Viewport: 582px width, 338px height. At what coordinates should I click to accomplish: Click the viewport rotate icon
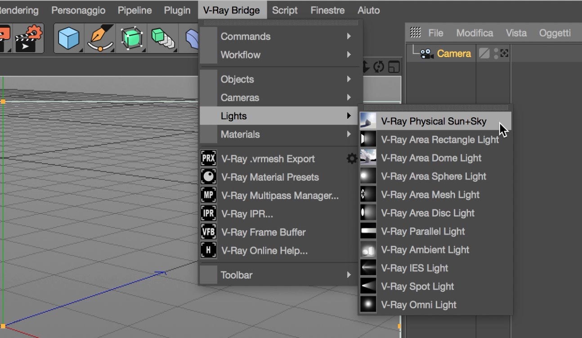(379, 67)
